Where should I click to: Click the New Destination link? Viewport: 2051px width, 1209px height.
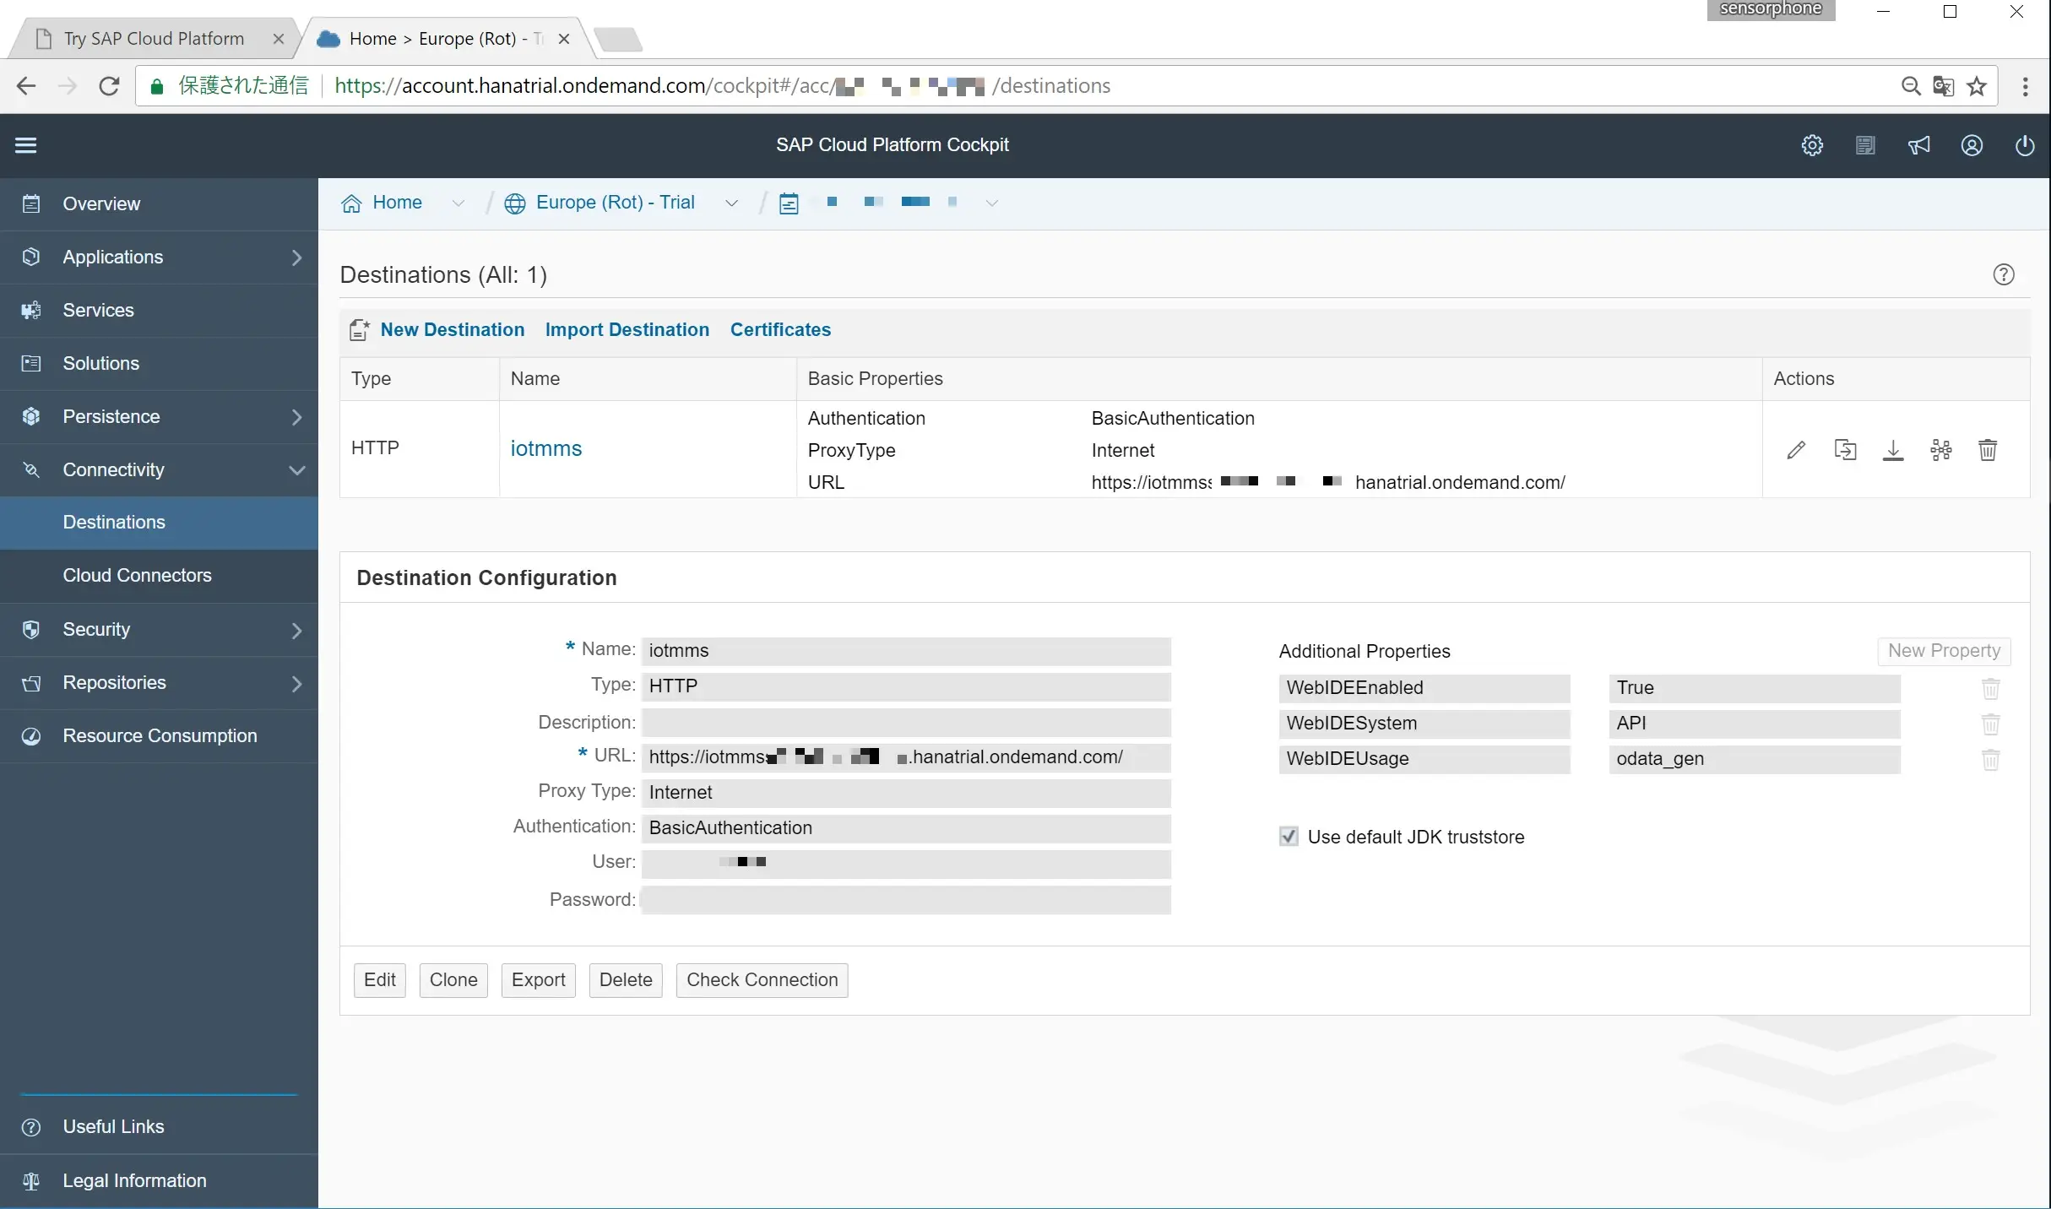[453, 330]
